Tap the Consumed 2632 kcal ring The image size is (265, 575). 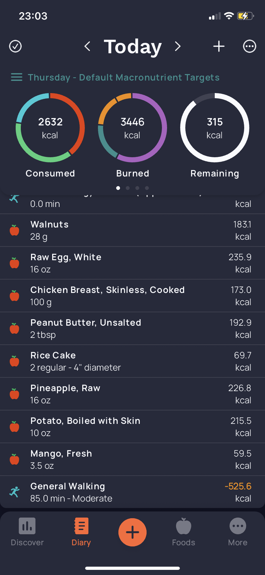click(x=50, y=128)
